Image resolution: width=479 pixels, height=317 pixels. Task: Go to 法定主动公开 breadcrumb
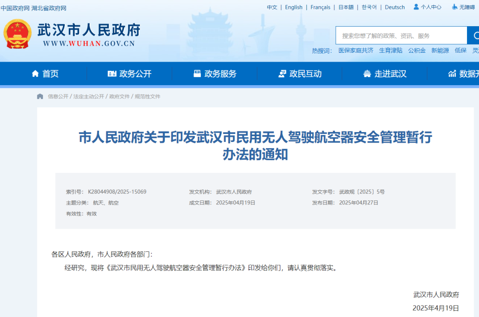89,97
